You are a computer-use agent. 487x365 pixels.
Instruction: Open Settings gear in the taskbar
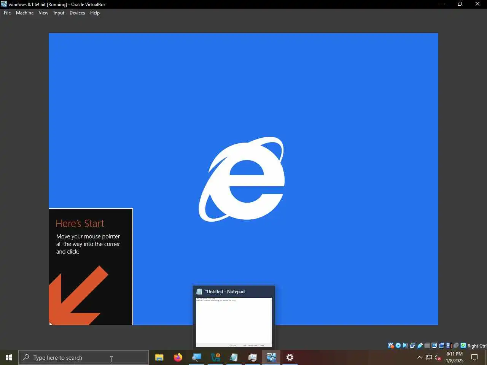(x=290, y=357)
